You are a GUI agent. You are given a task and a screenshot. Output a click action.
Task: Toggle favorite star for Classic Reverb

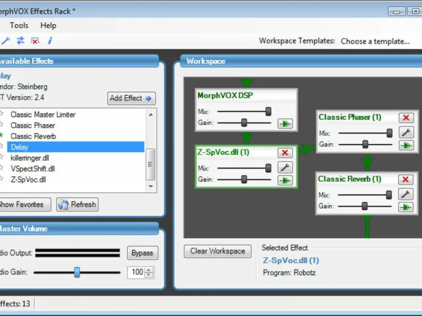(x=2, y=135)
